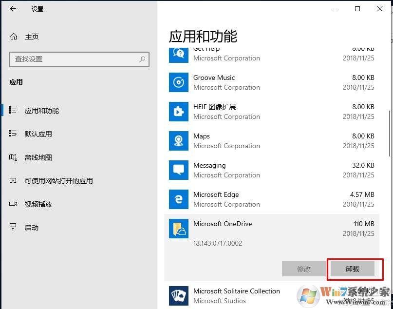Click the 卸载 uninstall button
Screen dimensions: 393x309
click(353, 269)
